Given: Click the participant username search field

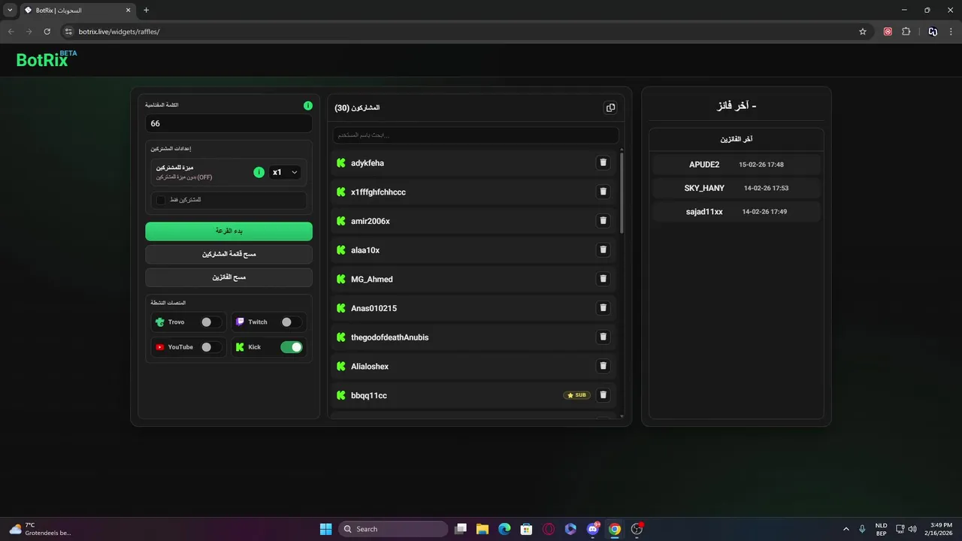Looking at the screenshot, I should (476, 135).
